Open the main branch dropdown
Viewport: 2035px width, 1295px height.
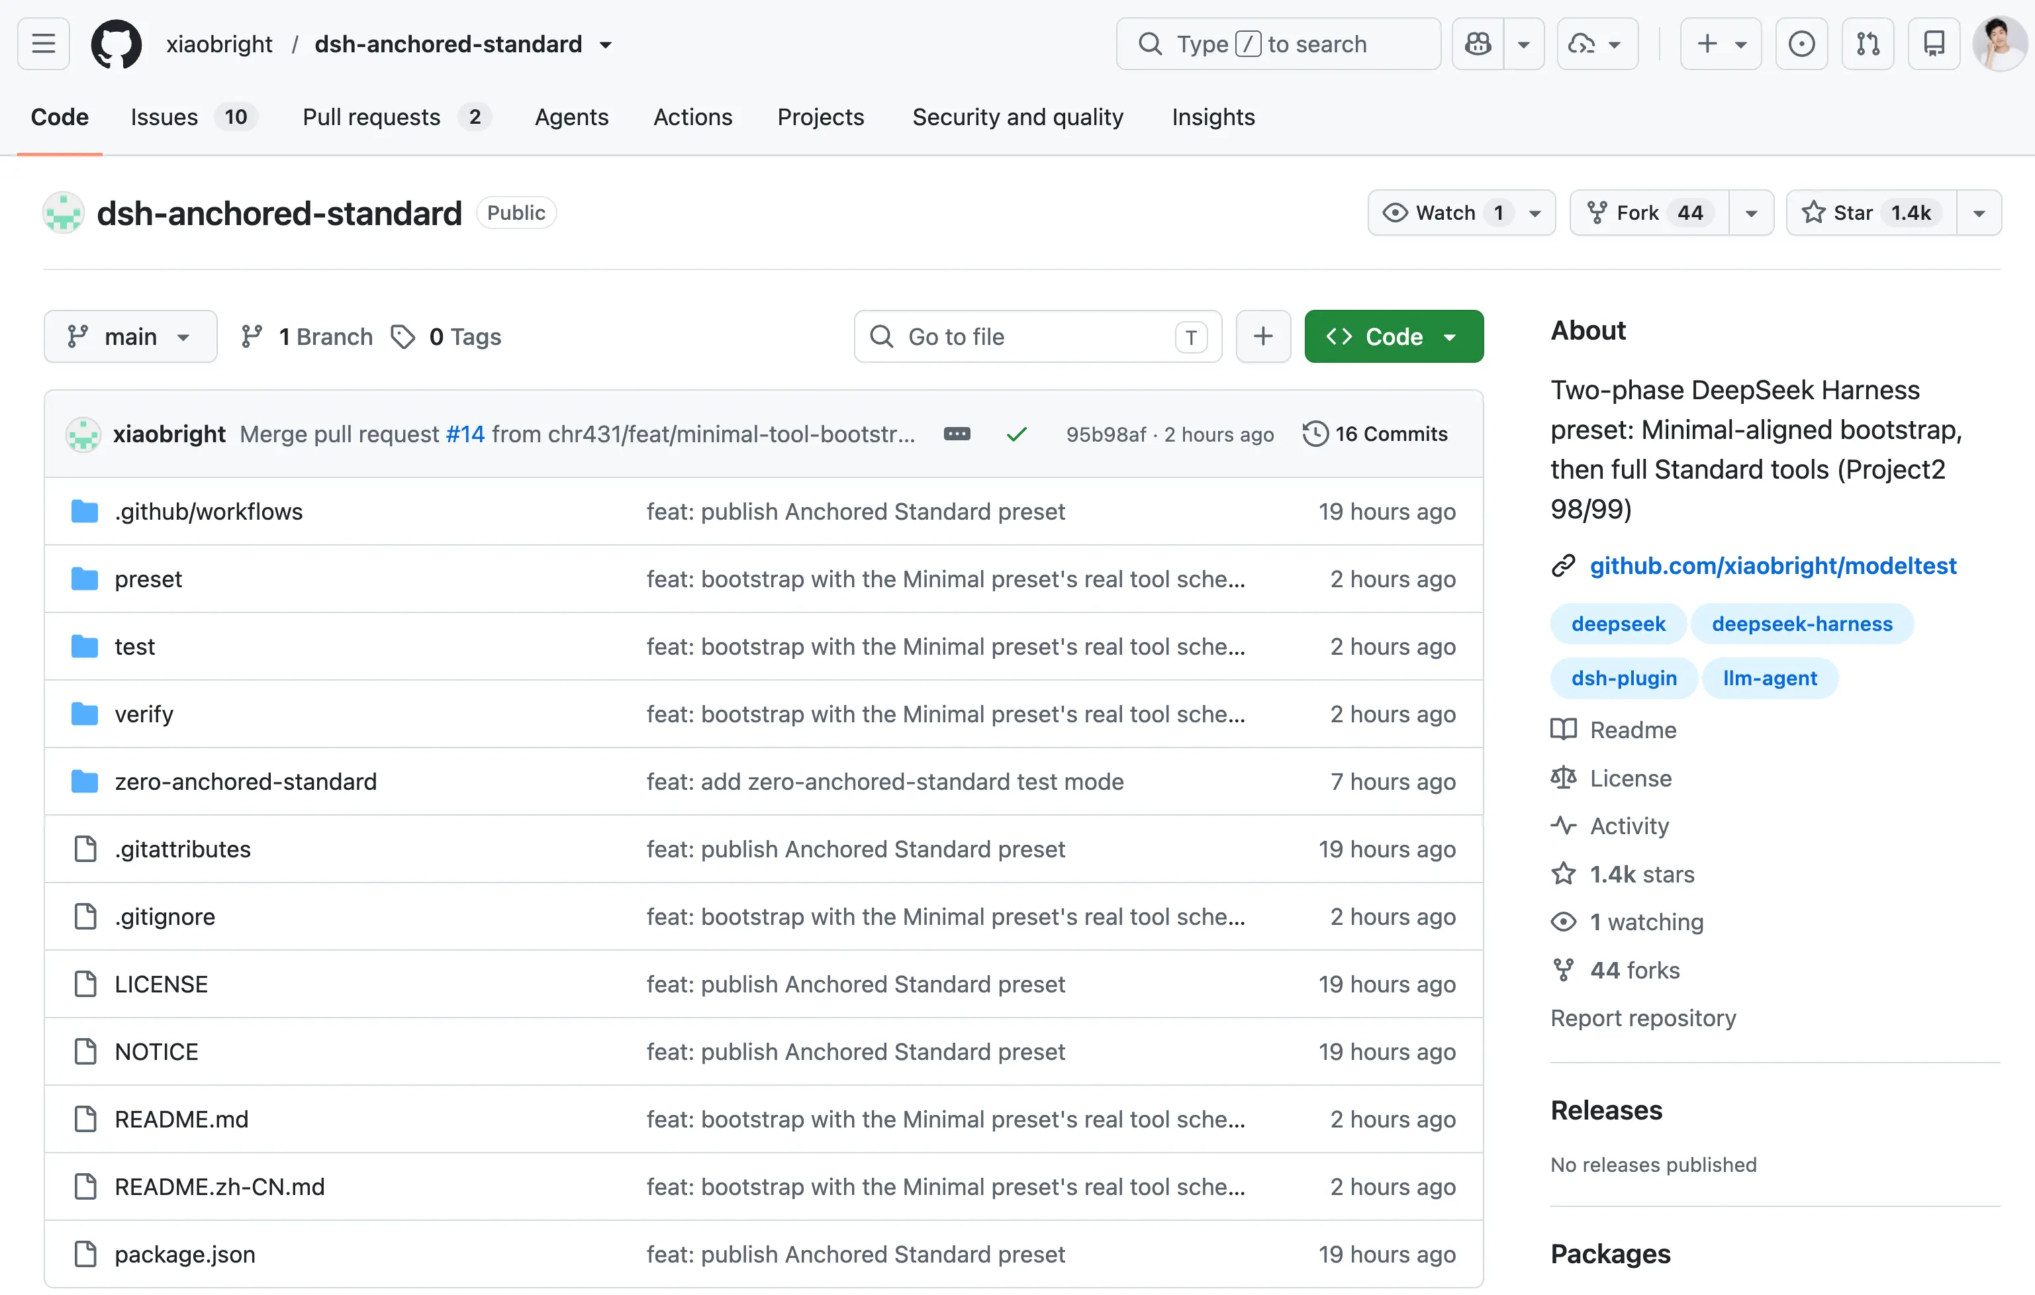130,336
